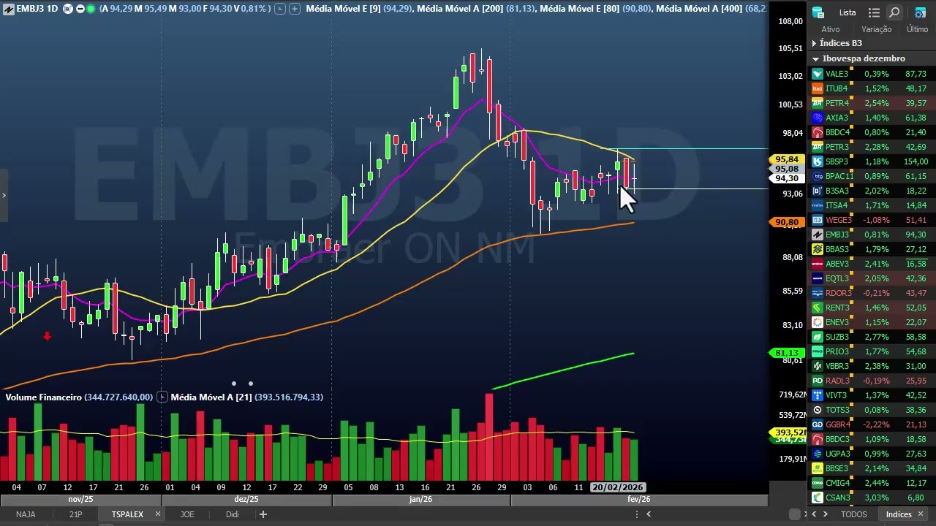Click the small flag icon after the 0,81% value
The height and width of the screenshot is (526, 936).
pos(280,9)
